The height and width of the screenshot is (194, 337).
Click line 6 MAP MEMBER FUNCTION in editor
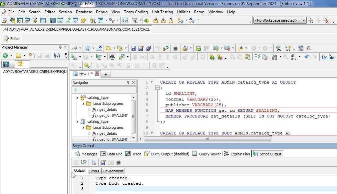[222, 110]
